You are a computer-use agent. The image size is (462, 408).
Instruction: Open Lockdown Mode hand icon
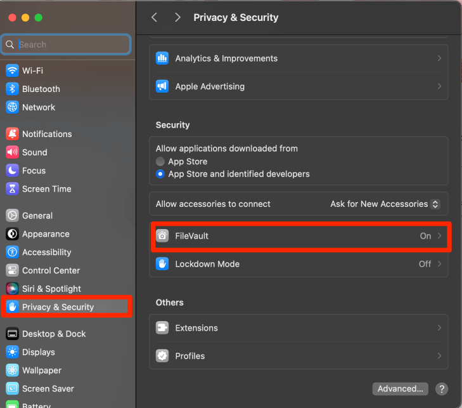[x=162, y=264]
